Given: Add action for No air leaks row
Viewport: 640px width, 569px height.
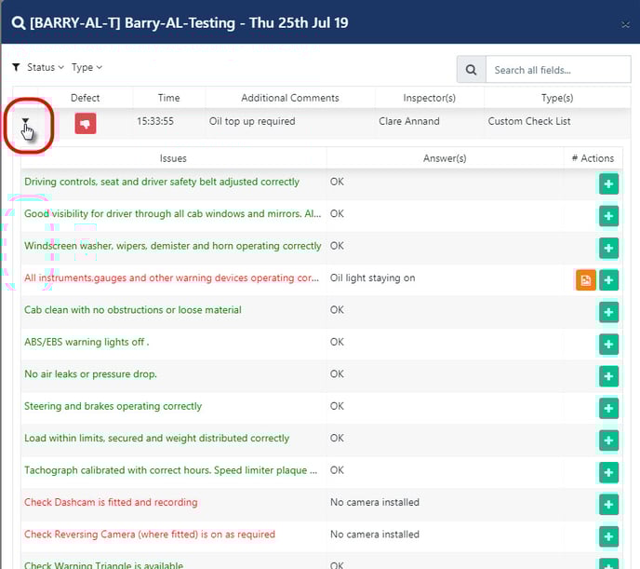Looking at the screenshot, I should tap(608, 376).
